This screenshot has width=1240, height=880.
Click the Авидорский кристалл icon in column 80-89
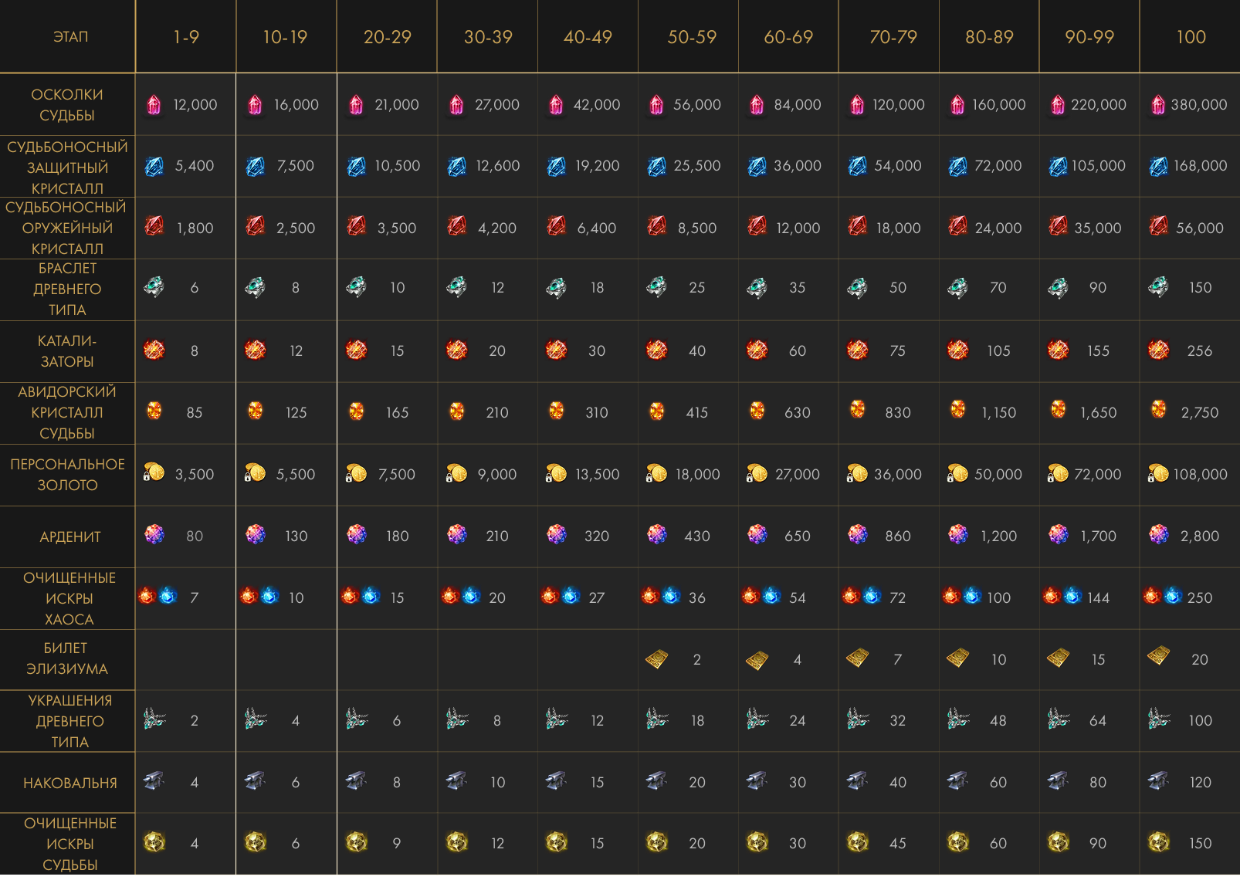(958, 410)
